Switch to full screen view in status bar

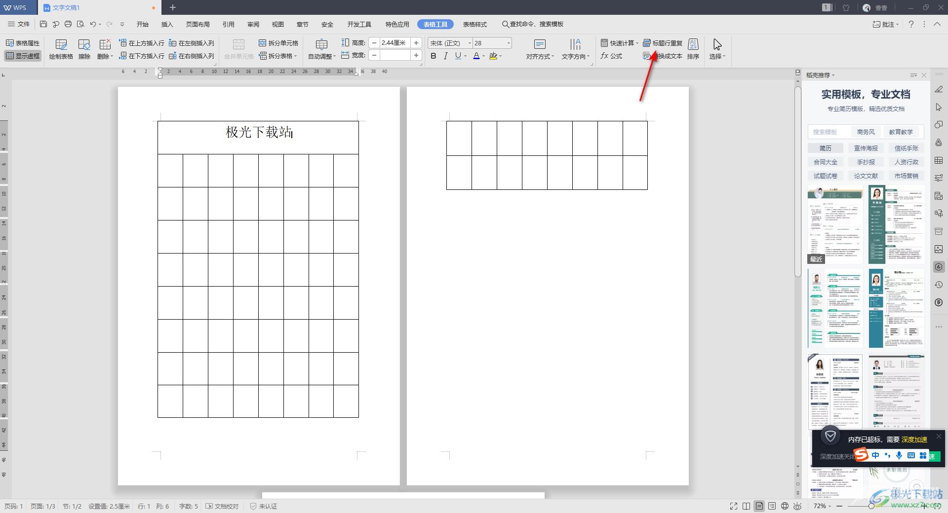coord(733,506)
